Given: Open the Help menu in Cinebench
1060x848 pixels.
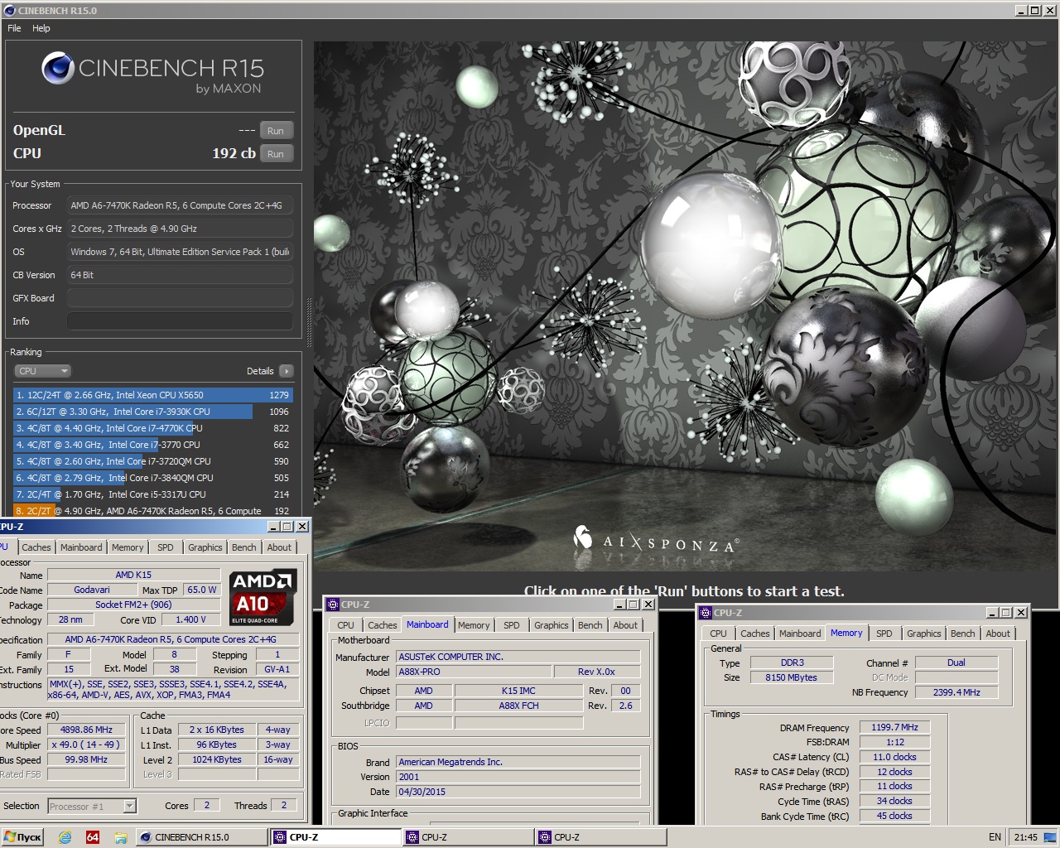Looking at the screenshot, I should (41, 28).
